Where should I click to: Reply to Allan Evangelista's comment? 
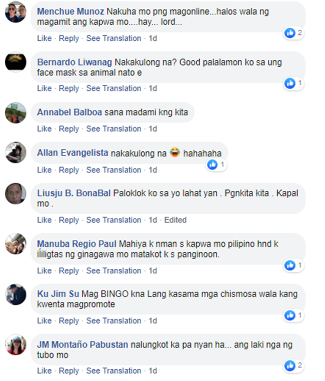tap(69, 170)
